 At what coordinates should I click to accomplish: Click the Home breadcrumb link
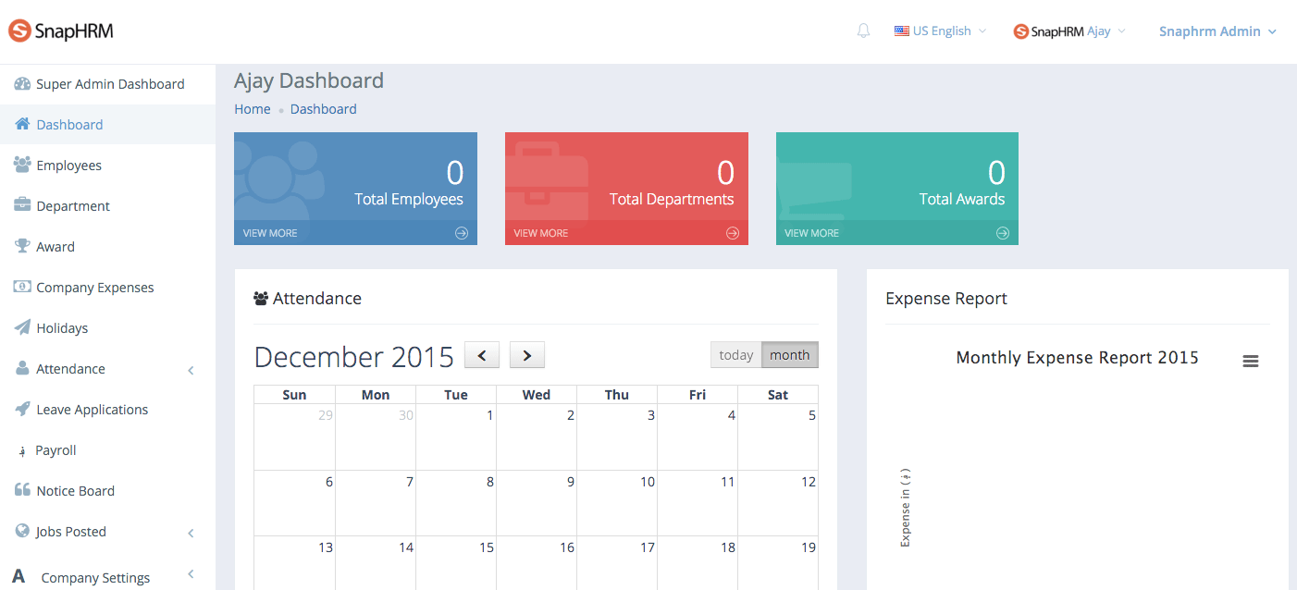(x=252, y=109)
